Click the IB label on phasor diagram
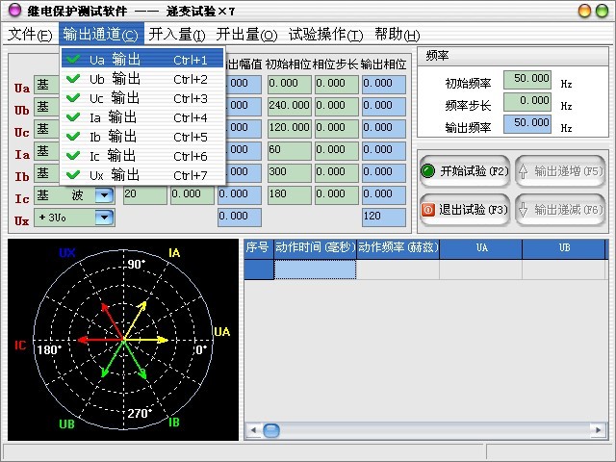The image size is (616, 462). [x=174, y=423]
